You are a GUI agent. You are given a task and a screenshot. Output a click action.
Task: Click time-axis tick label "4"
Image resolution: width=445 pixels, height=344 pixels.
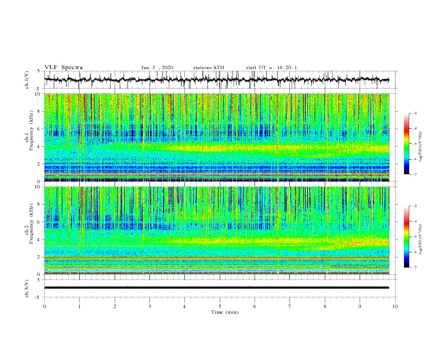(x=184, y=306)
